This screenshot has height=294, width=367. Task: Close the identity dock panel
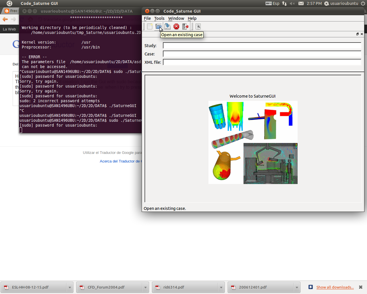point(362,34)
